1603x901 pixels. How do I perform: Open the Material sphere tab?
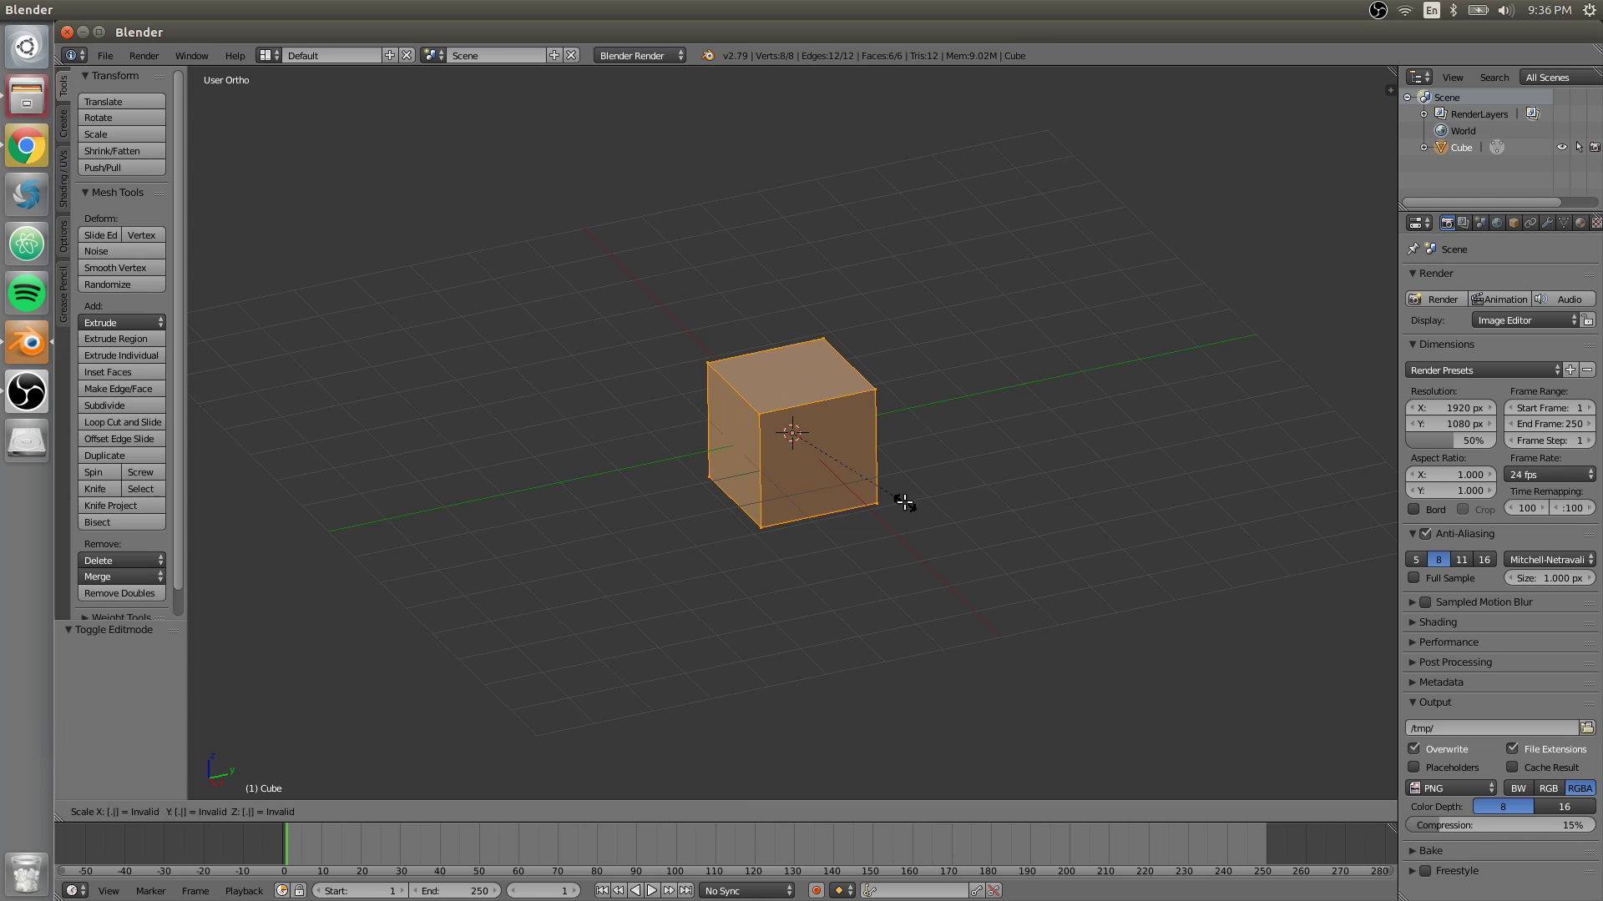coord(1580,223)
